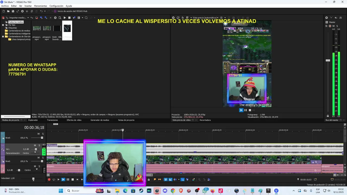Open the Configuración menu
Screen dimensions: 347x195
point(56,6)
